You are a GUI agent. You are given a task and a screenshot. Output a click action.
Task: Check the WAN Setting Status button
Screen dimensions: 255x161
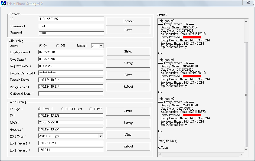(128, 111)
